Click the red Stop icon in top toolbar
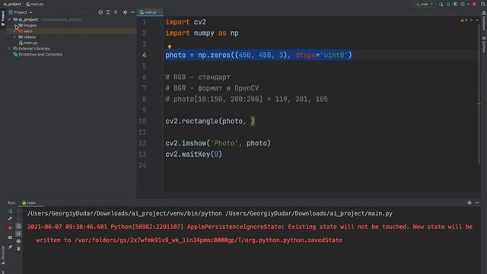The height and width of the screenshot is (274, 487). 474,4
